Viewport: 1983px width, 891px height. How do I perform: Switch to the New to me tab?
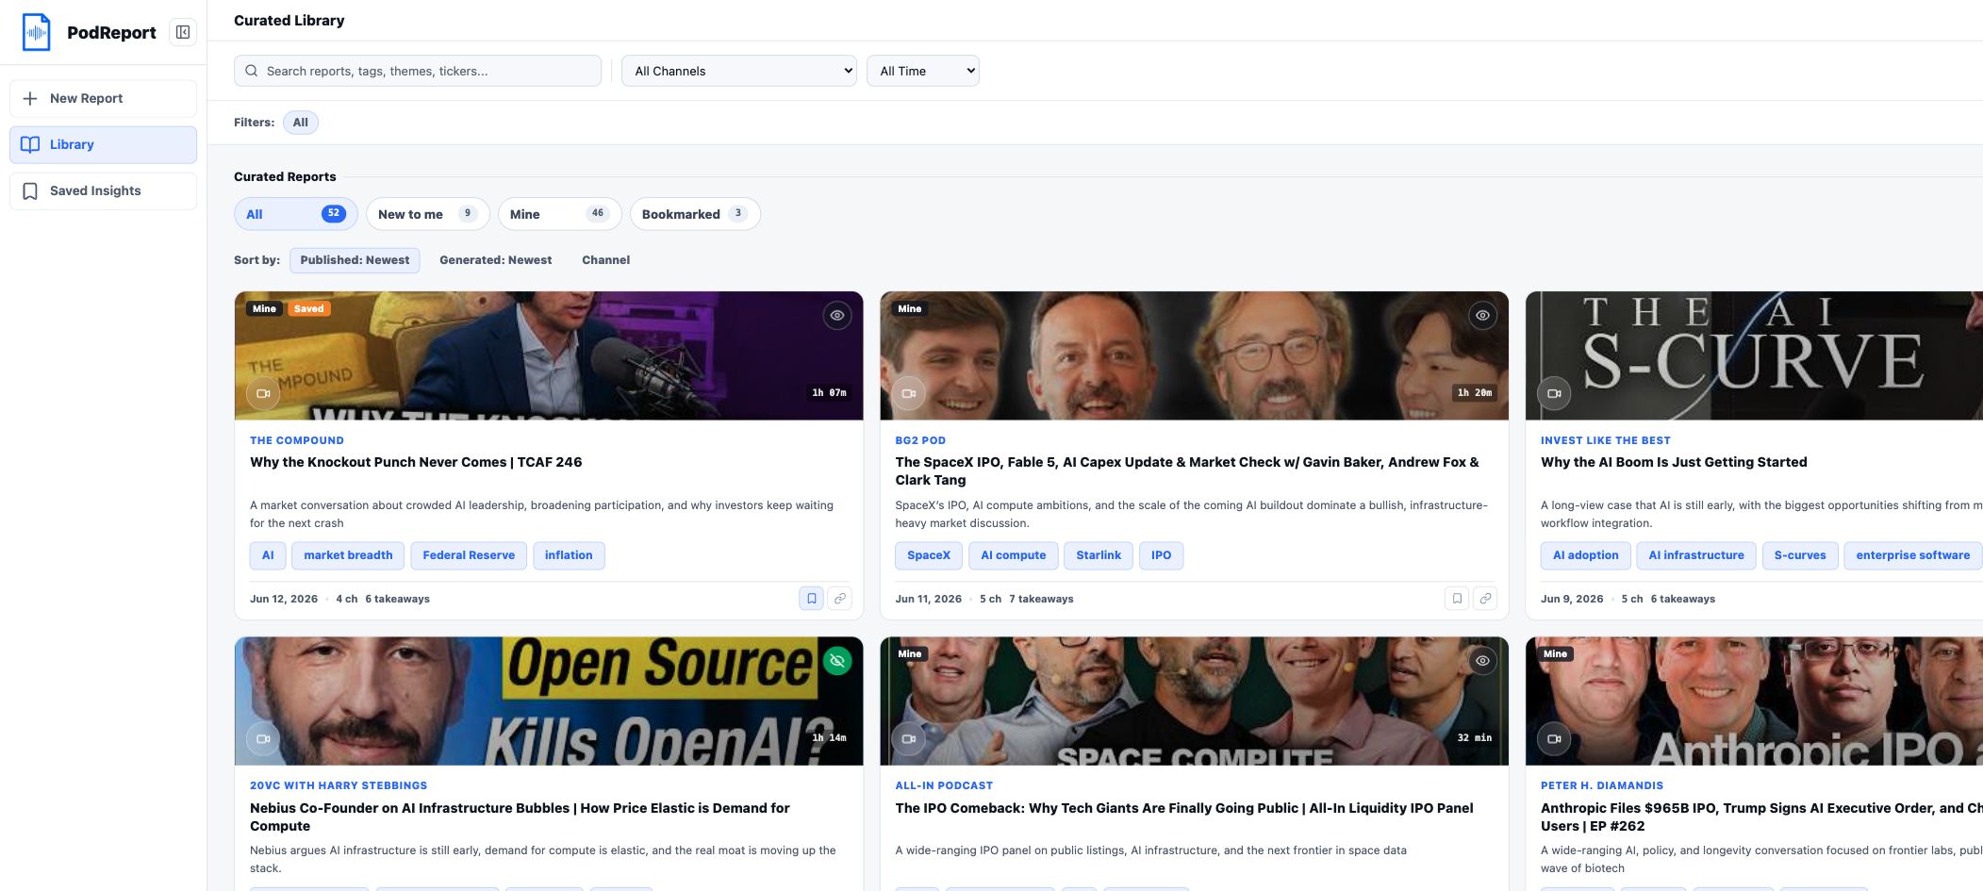point(427,214)
